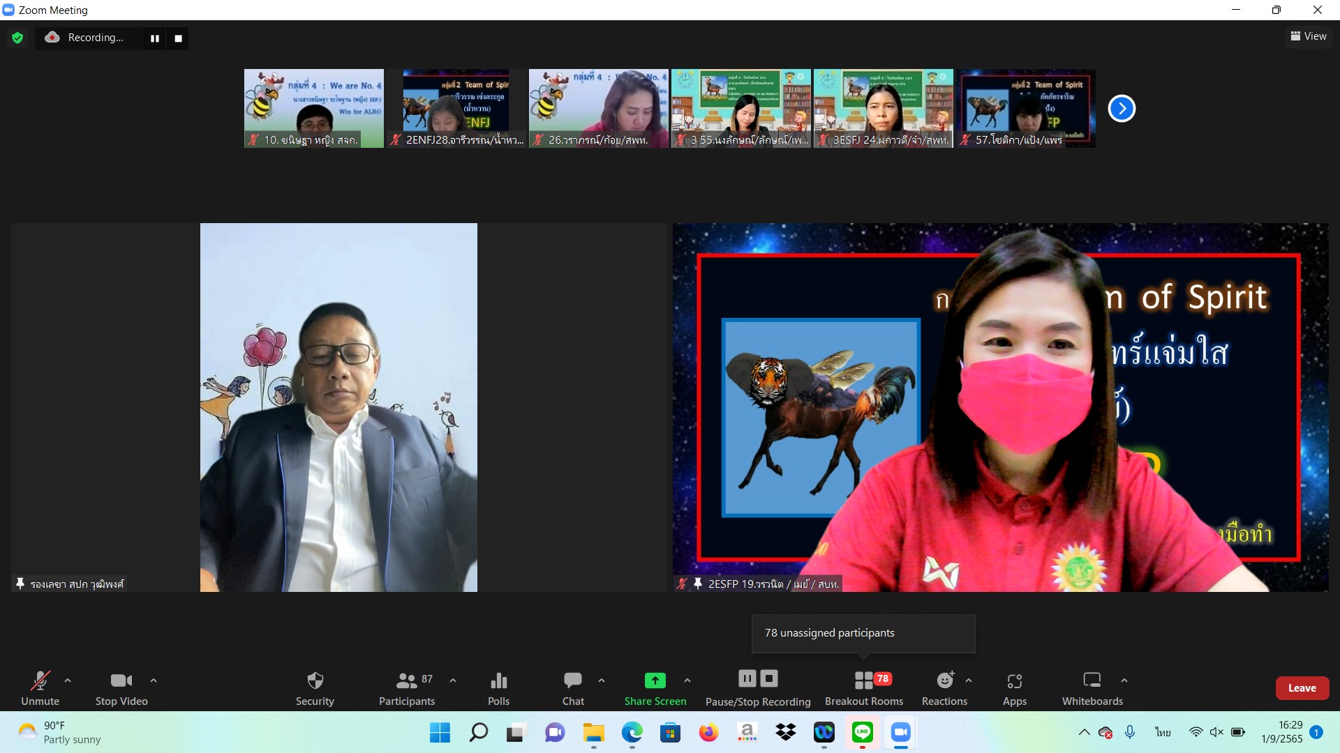
Task: Open Reactions picker
Action: click(x=944, y=687)
